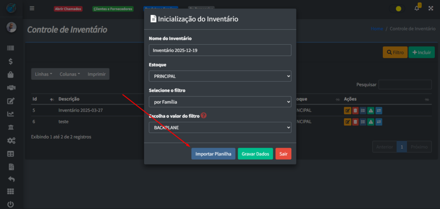
Task: Expand the 'Selecione o filtro' dropdown
Action: (220, 102)
